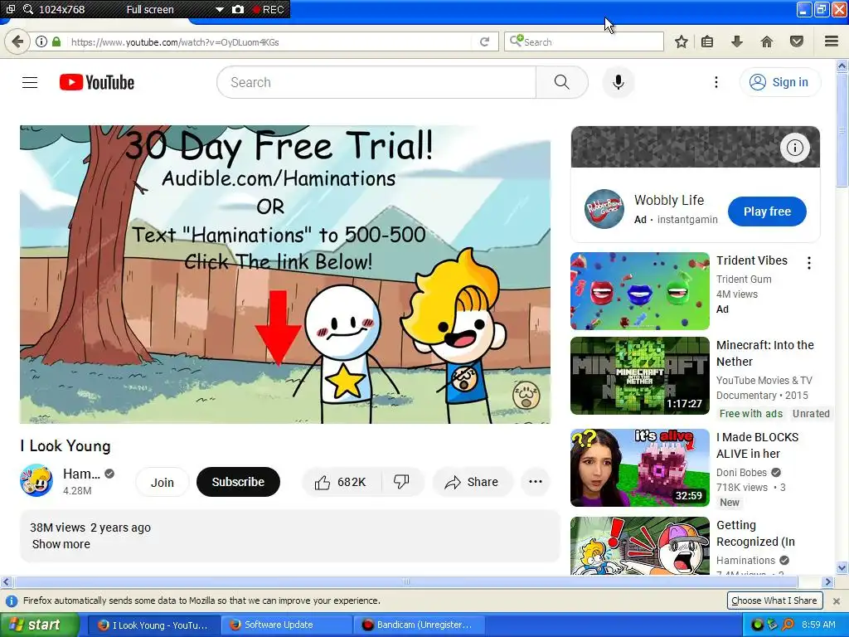Click the Trident Gum channel name
This screenshot has height=637, width=849.
(x=744, y=279)
